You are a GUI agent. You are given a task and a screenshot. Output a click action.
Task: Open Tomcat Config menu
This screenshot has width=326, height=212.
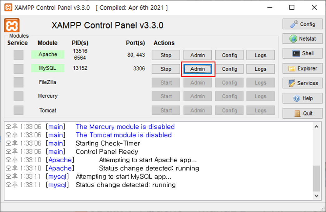[229, 110]
